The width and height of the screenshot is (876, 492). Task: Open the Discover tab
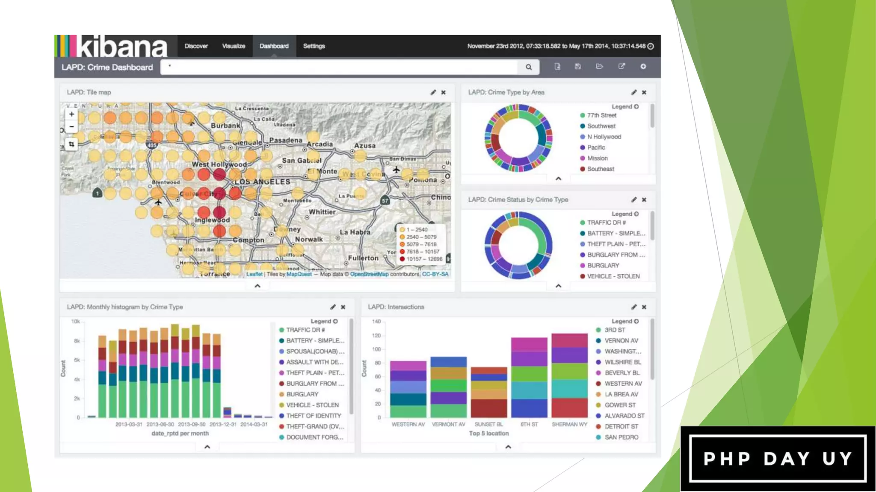196,46
